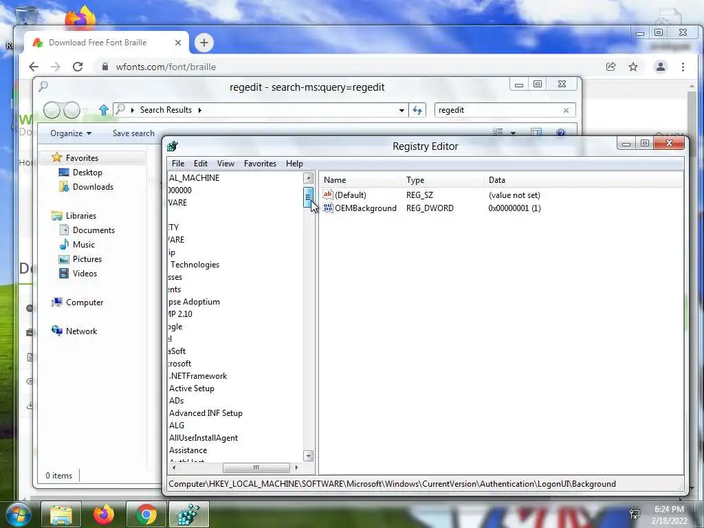The height and width of the screenshot is (528, 704).
Task: Click the Chrome back arrow
Action: point(34,67)
